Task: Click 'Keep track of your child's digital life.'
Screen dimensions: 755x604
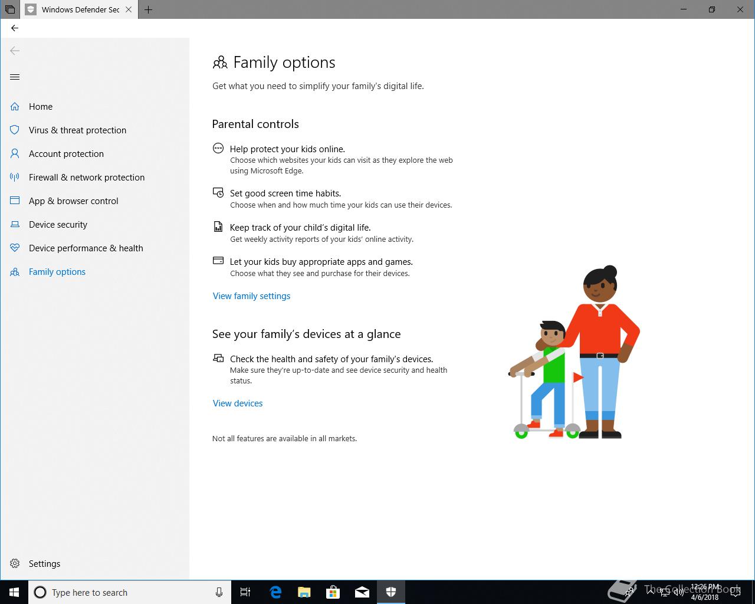Action: (300, 228)
